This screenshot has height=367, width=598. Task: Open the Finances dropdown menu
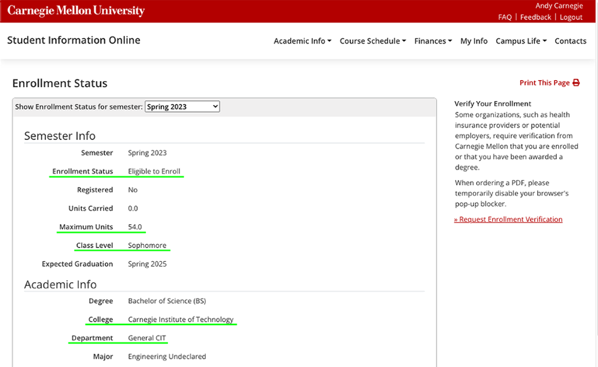click(433, 41)
